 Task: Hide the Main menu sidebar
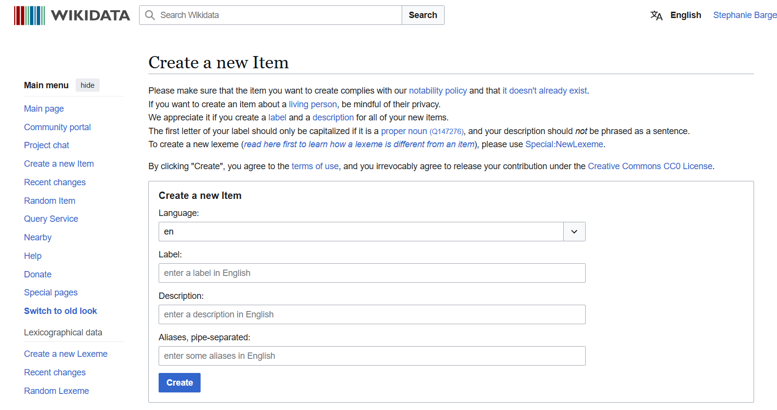87,85
